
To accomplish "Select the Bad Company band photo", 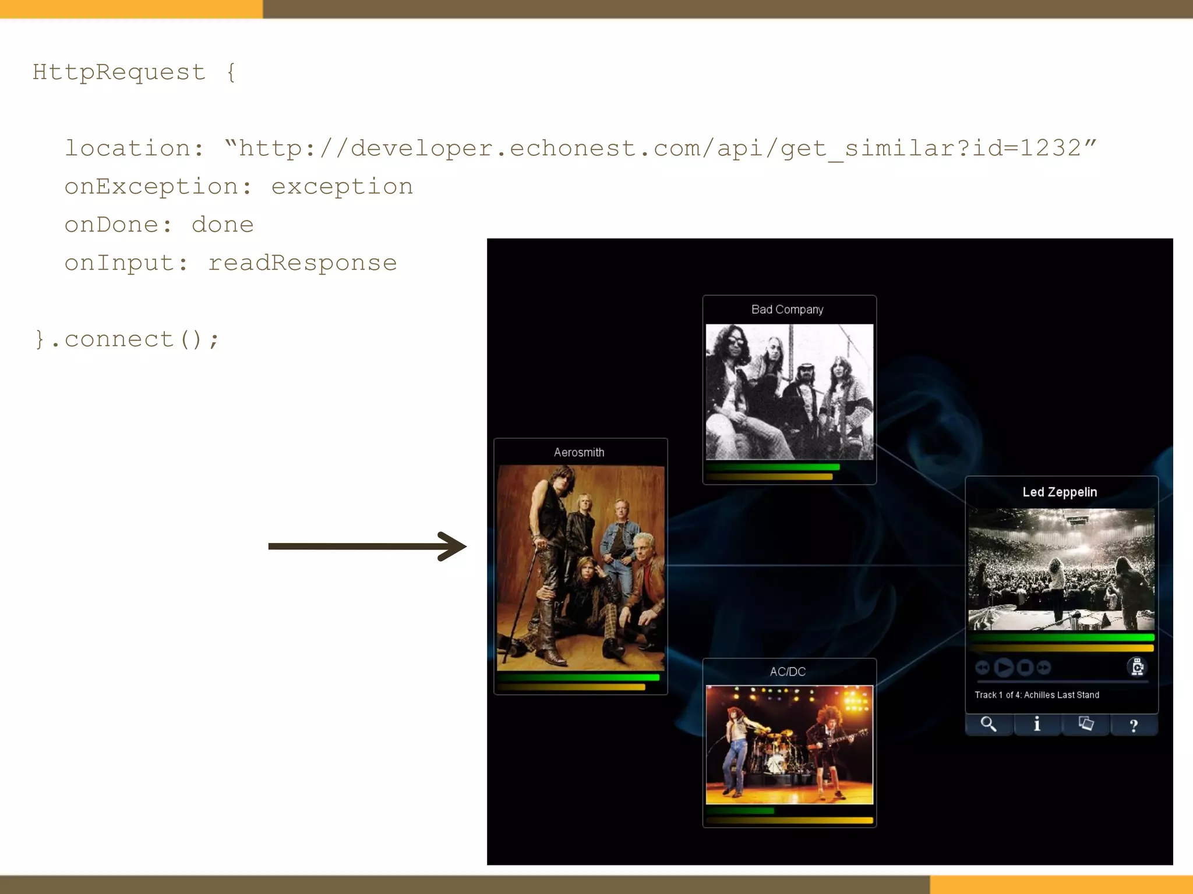I will tap(789, 392).
